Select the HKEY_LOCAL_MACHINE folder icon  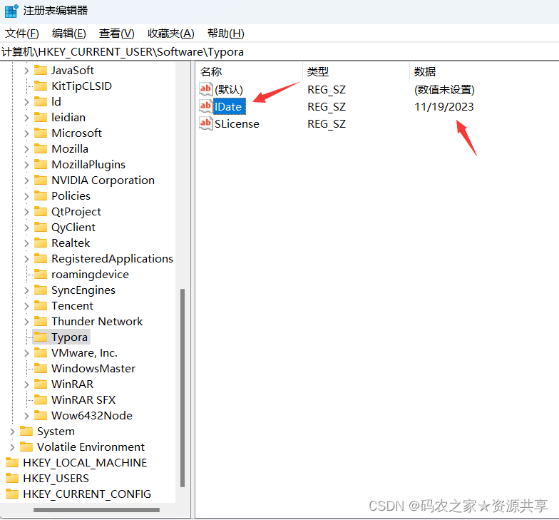tap(12, 462)
